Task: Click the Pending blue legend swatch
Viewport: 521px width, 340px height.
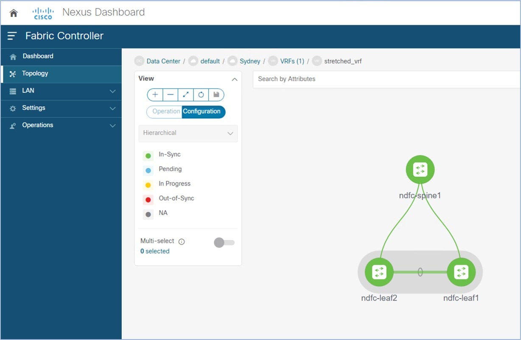Action: click(x=148, y=170)
